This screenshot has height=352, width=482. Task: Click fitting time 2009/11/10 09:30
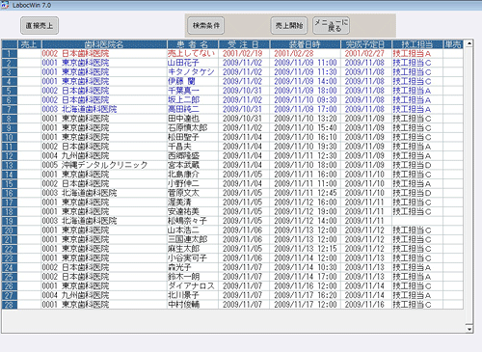[x=306, y=100]
